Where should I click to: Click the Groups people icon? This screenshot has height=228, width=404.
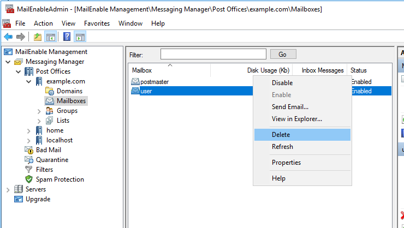(x=49, y=111)
